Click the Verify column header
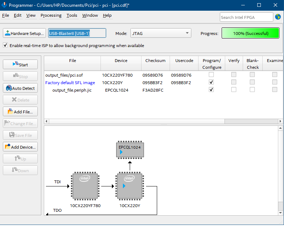Viewport: 284px width, 226px height. tap(234, 63)
